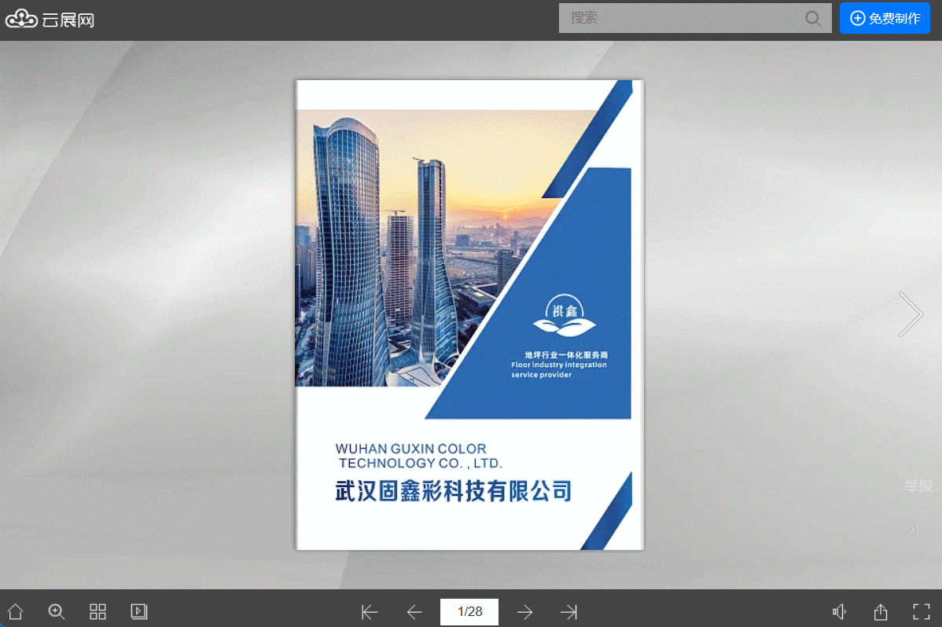
Task: Go to the previous page arrow
Action: pyautogui.click(x=414, y=612)
